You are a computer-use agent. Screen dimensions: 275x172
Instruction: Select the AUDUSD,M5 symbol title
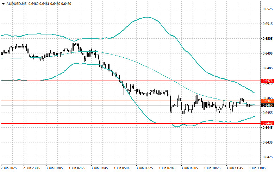pos(17,4)
